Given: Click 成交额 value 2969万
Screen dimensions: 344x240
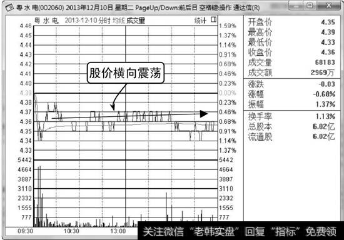Looking at the screenshot, I should click(x=323, y=72).
